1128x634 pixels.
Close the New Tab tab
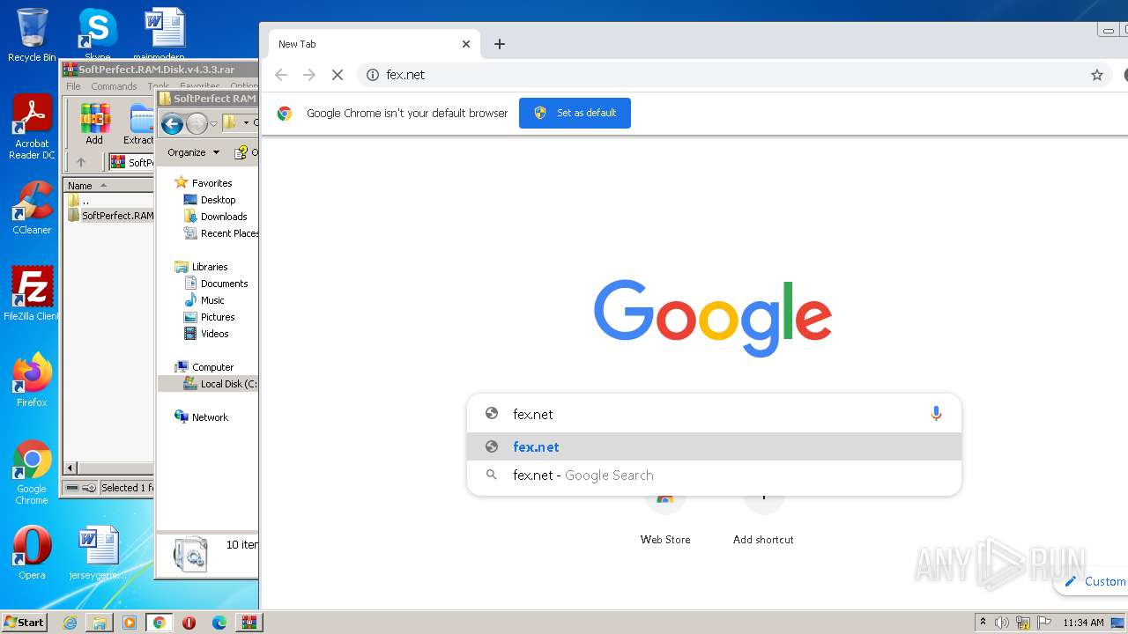pyautogui.click(x=466, y=44)
